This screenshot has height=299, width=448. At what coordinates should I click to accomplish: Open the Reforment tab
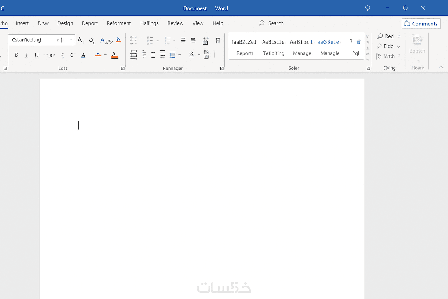(119, 23)
